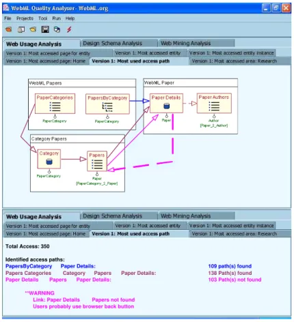This screenshot has height=322, width=294.
Task: Click the [PaperCategory_2_Paper] relationship label
Action: point(97,184)
